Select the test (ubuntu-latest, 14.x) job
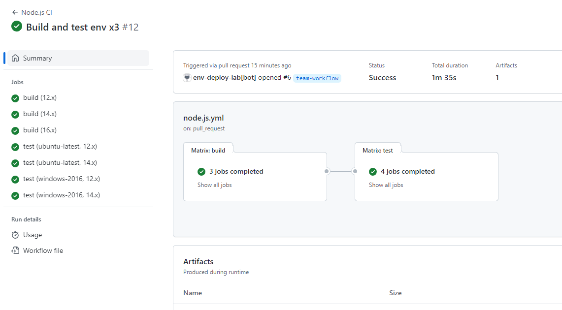Image resolution: width=562 pixels, height=310 pixels. pyautogui.click(x=60, y=163)
